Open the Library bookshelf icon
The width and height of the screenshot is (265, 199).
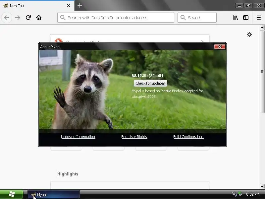coord(235,18)
